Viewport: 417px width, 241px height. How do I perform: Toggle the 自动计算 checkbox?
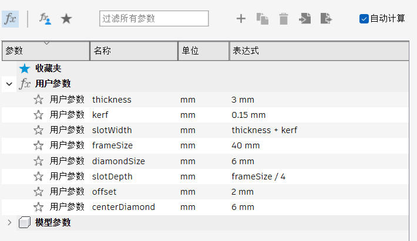[364, 19]
